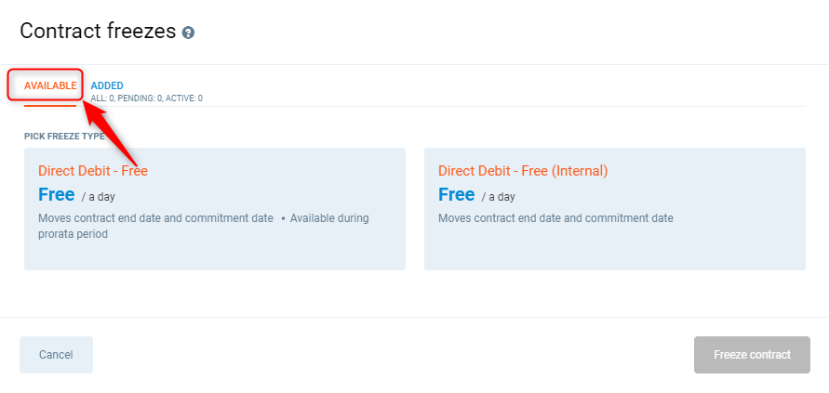Open the ADDED freezes tab
This screenshot has height=393, width=829.
(x=107, y=85)
